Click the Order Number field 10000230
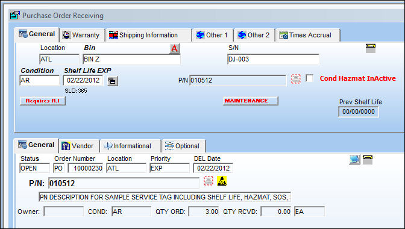Screen dimensions: 405x229 86,168
